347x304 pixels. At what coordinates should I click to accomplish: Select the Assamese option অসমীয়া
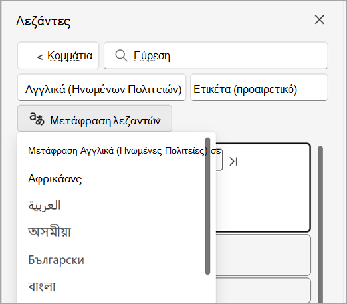49,232
